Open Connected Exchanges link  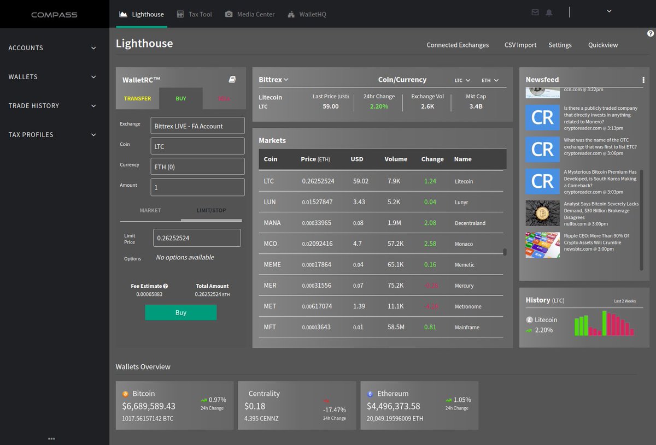pyautogui.click(x=458, y=45)
